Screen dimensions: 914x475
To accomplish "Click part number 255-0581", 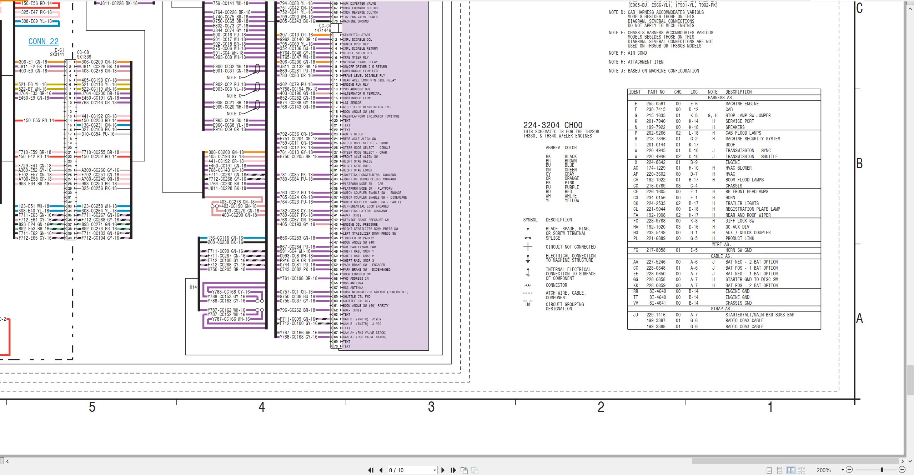I will (656, 104).
